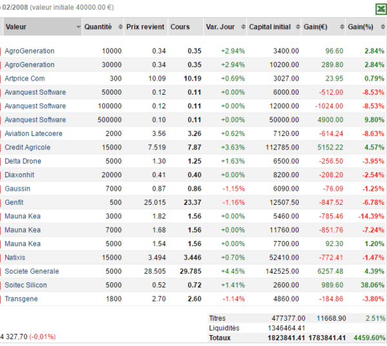Open the Artprice Com stock link

pos(25,79)
